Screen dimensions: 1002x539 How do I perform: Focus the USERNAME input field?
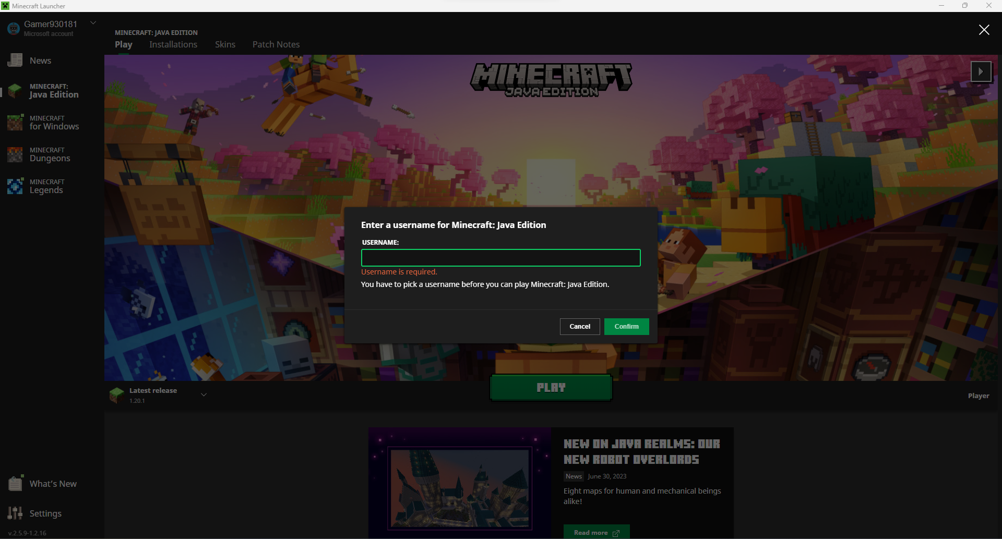501,258
